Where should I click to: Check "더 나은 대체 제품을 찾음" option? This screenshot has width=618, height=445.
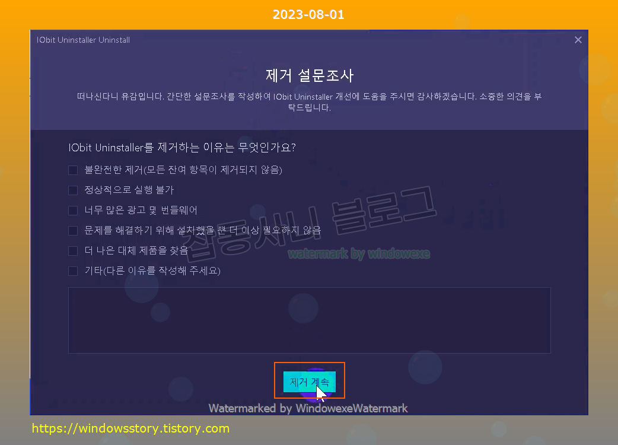coord(73,250)
